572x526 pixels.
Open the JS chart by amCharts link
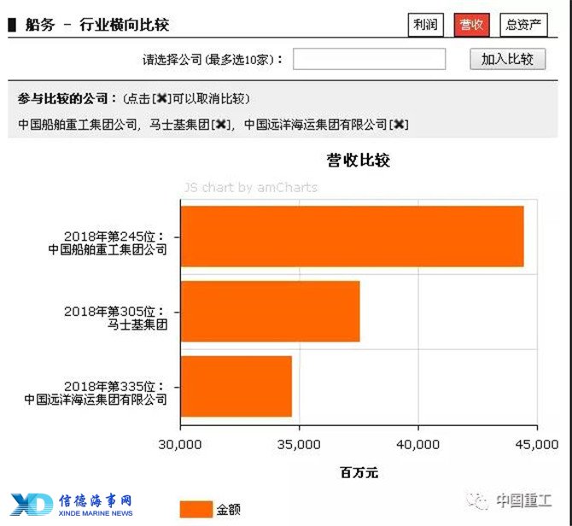pyautogui.click(x=251, y=187)
